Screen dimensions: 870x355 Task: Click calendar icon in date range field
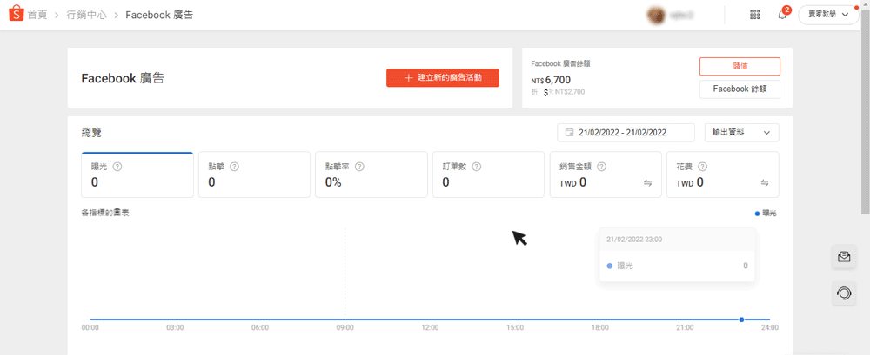tap(569, 132)
